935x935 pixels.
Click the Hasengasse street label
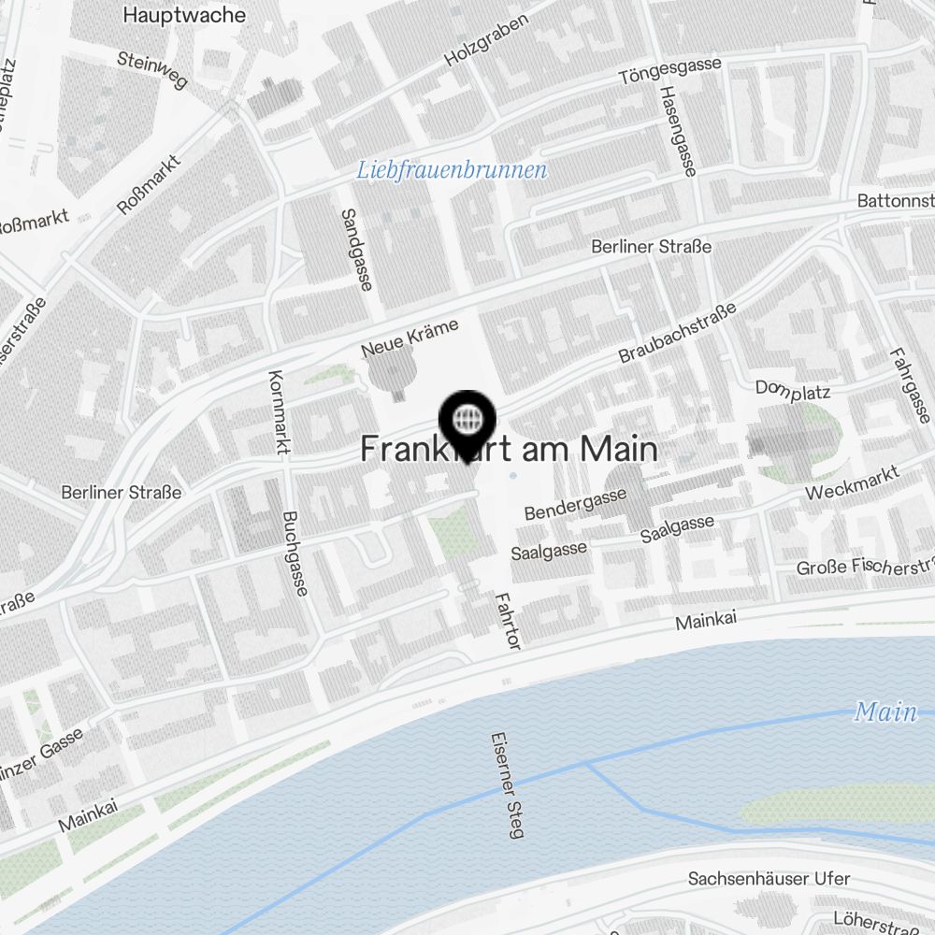pyautogui.click(x=678, y=131)
